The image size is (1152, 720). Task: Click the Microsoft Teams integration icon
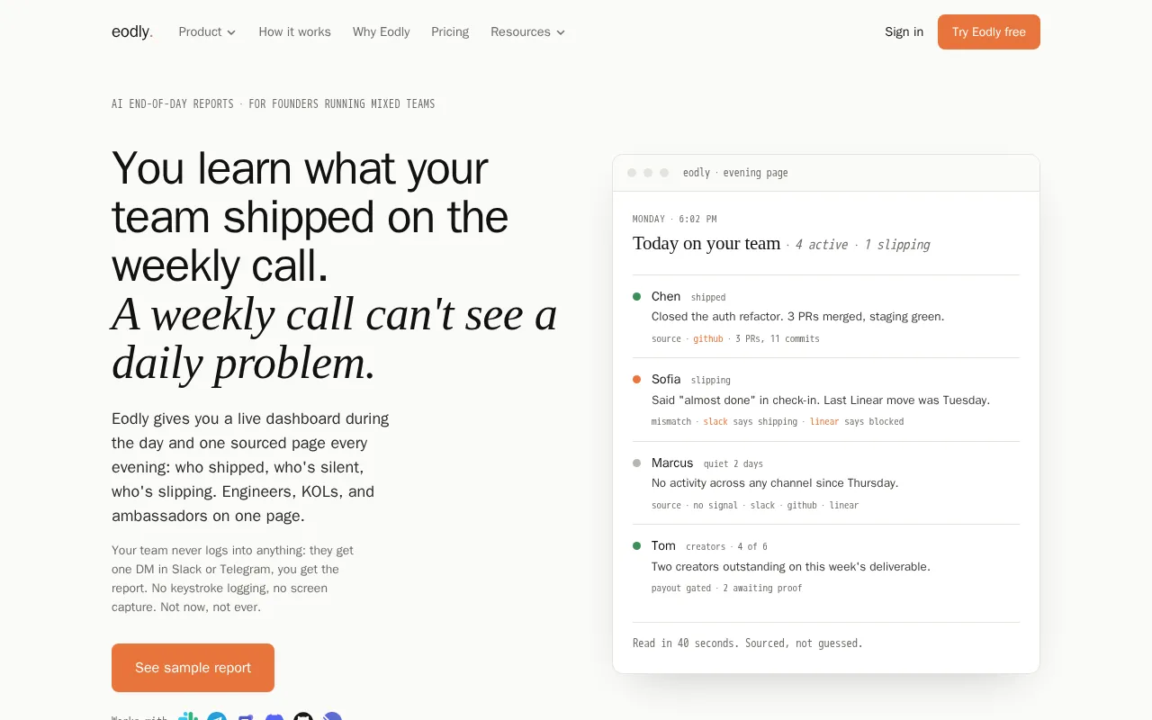click(x=246, y=716)
